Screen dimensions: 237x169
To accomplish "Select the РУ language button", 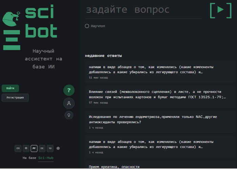I will tap(34, 148).
